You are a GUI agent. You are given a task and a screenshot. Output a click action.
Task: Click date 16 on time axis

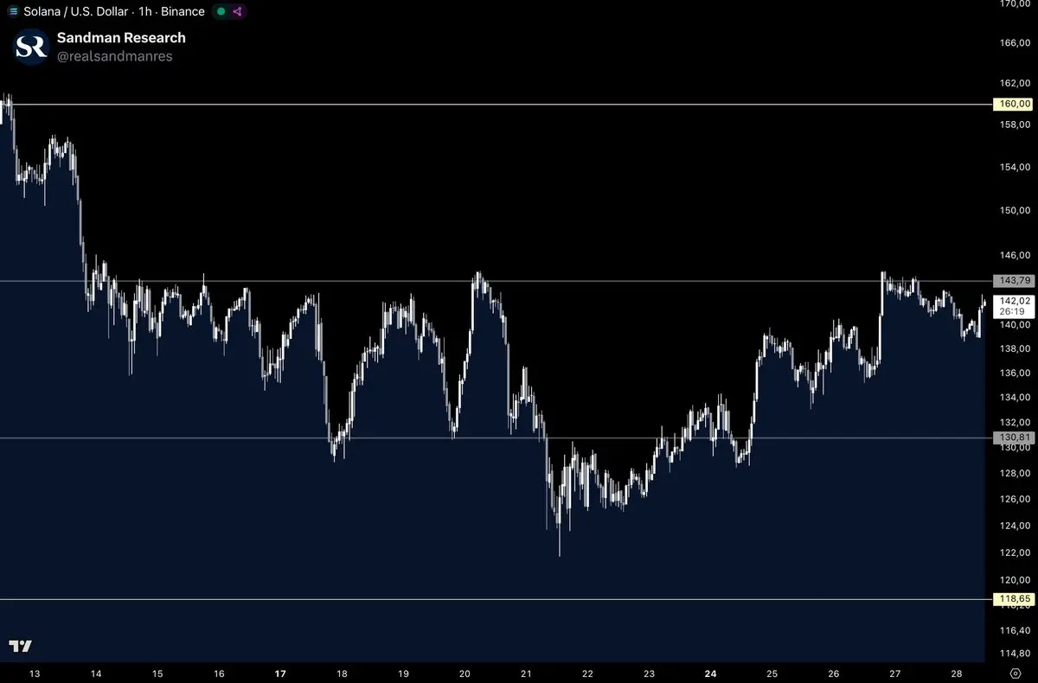pyautogui.click(x=219, y=673)
